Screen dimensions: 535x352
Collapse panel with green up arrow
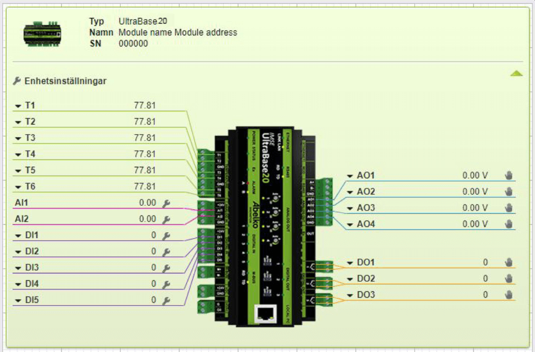point(516,74)
